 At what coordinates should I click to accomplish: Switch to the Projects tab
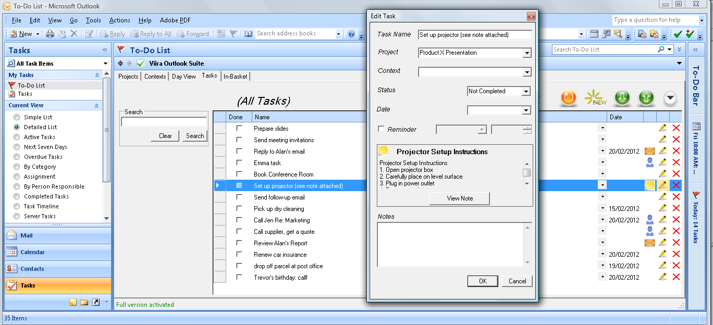[x=128, y=76]
